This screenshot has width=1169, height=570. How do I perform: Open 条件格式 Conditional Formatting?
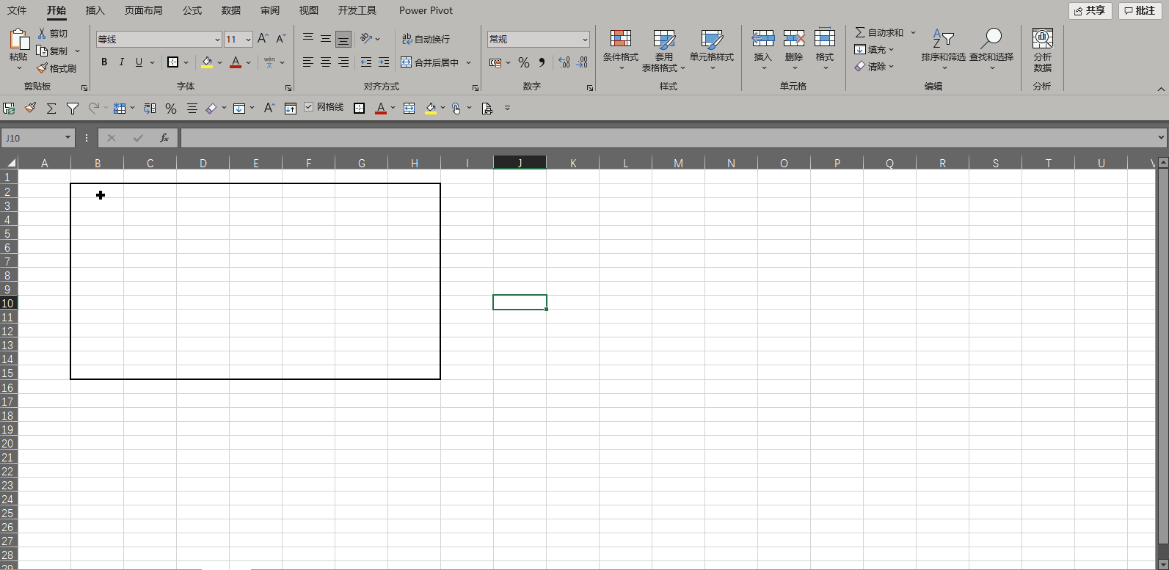[x=621, y=50]
